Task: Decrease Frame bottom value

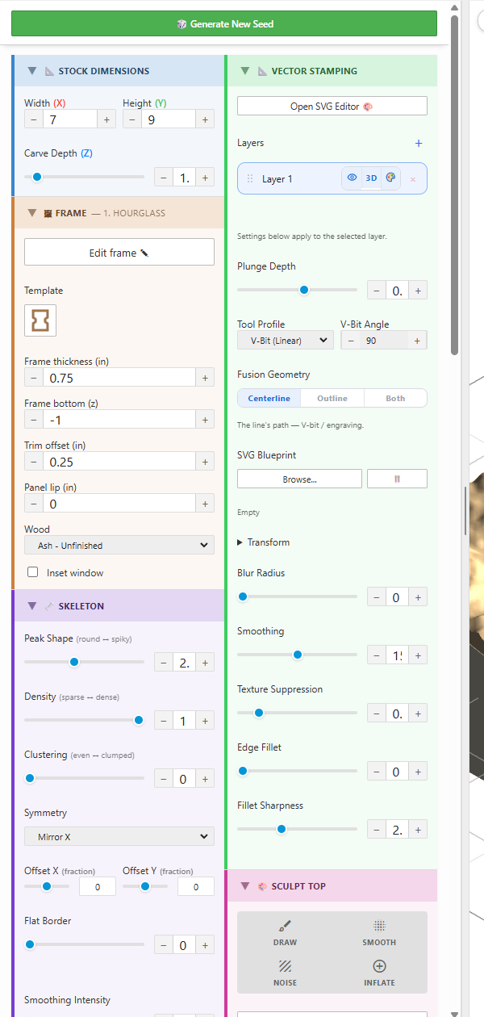Action: pos(33,419)
